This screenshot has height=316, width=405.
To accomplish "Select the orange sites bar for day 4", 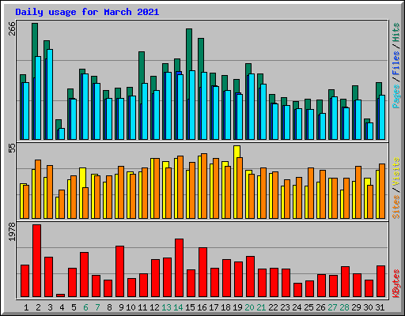I will pos(62,204).
